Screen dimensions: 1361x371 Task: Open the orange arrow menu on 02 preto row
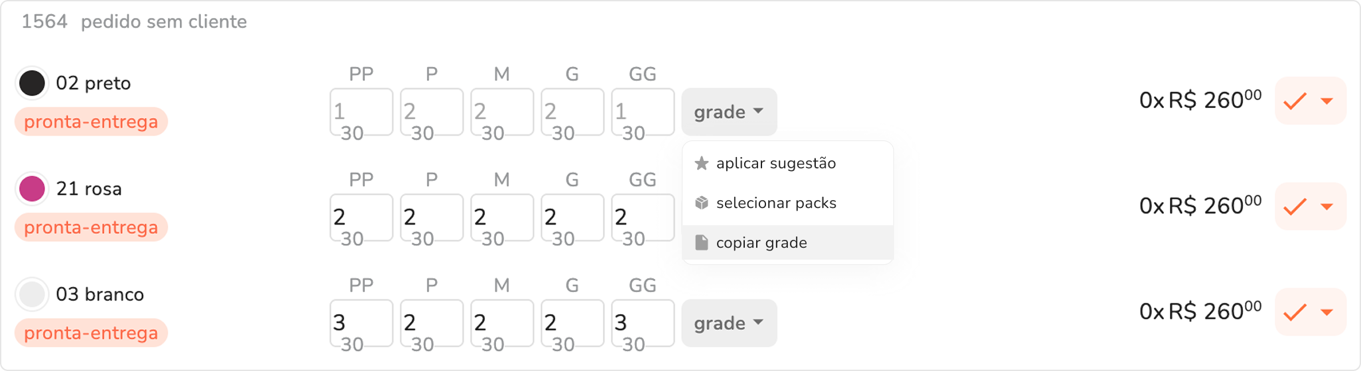coord(1327,101)
